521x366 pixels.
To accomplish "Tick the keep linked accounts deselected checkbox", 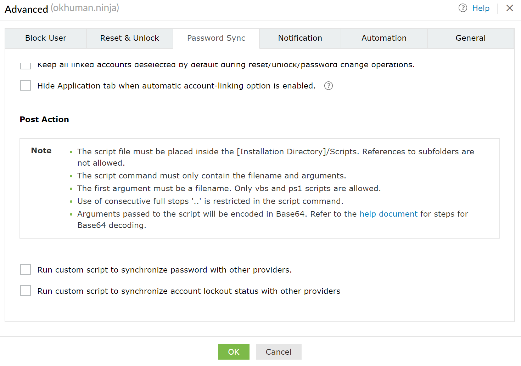I will click(x=26, y=65).
